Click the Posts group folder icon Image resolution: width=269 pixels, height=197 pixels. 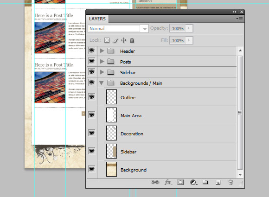111,61
